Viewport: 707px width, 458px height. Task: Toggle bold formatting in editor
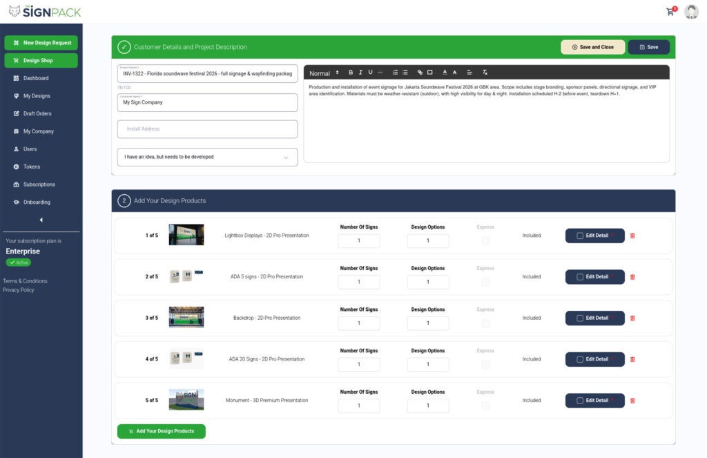click(351, 73)
